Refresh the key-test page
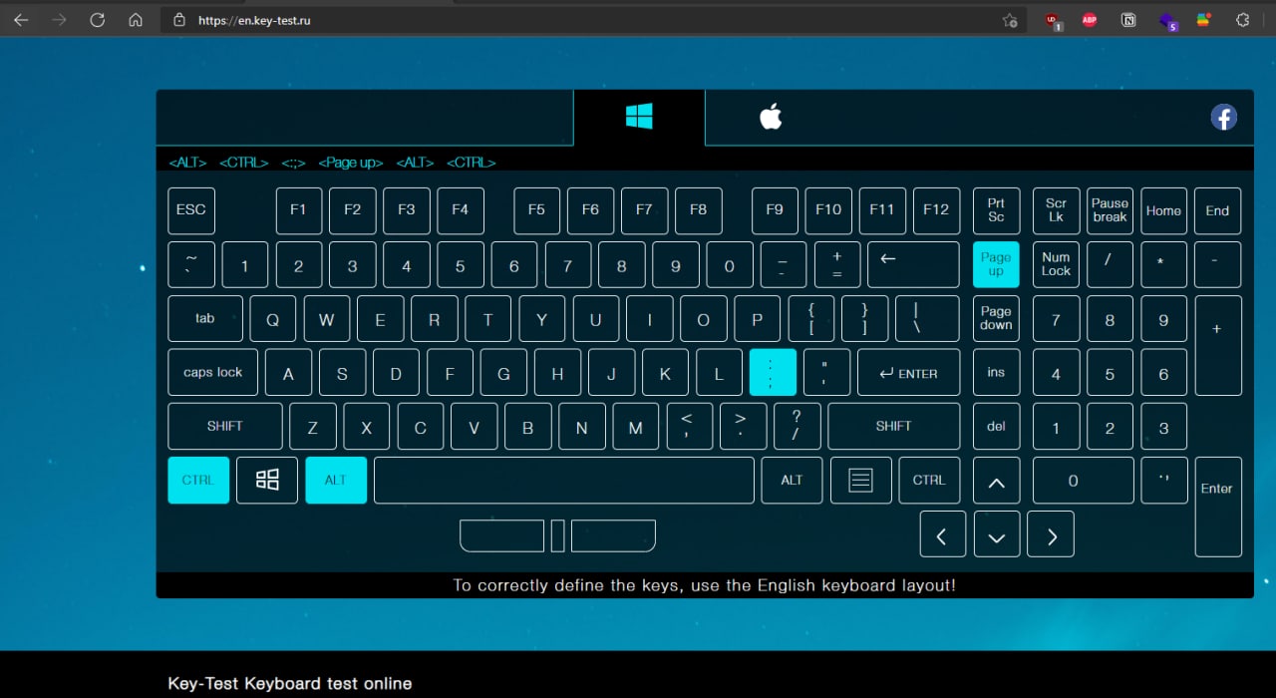Viewport: 1276px width, 698px height. tap(97, 19)
